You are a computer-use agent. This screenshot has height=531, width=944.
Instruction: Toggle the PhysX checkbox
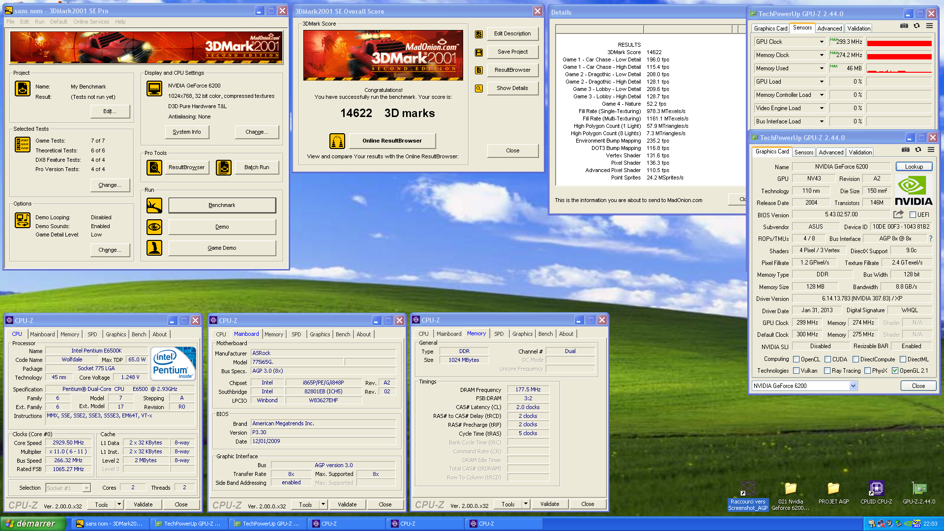click(867, 371)
